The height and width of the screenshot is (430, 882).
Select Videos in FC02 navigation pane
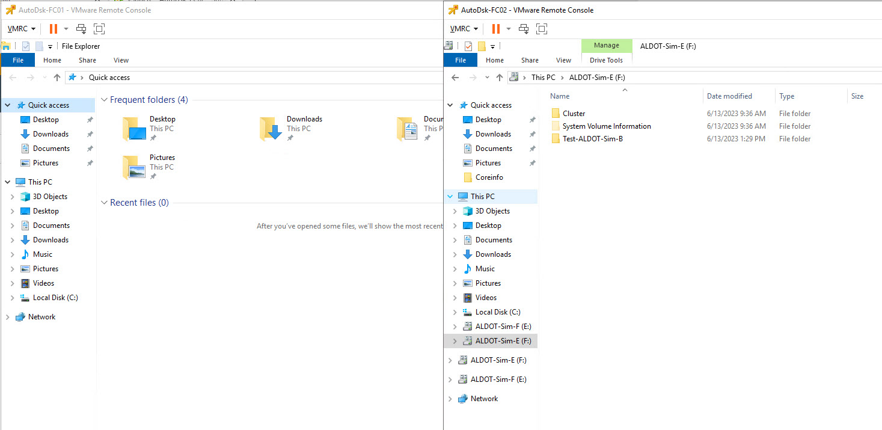(486, 298)
